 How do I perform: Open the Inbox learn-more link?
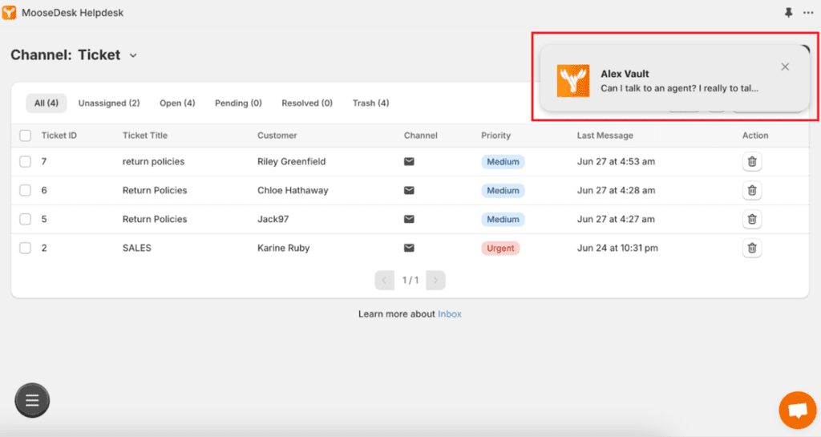point(450,314)
